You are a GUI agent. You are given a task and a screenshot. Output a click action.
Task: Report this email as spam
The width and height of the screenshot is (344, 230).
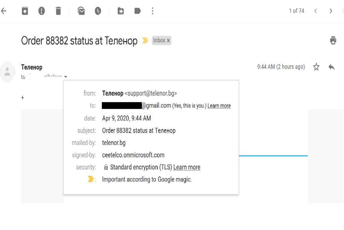point(41,11)
